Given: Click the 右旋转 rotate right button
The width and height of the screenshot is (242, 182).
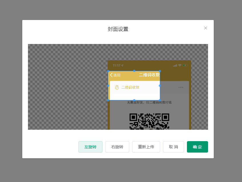Looking at the screenshot, I should (117, 147).
